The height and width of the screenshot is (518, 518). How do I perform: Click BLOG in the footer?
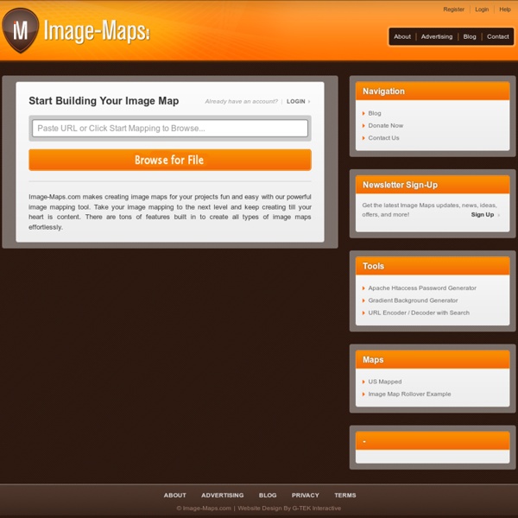click(x=268, y=496)
